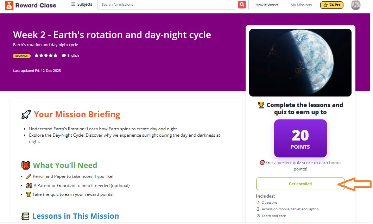373x224 pixels.
Task: Click the Reward Class logo icon
Action: pos(9,5)
